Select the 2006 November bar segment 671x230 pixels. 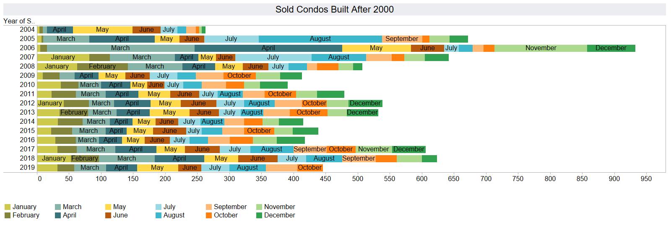click(541, 48)
